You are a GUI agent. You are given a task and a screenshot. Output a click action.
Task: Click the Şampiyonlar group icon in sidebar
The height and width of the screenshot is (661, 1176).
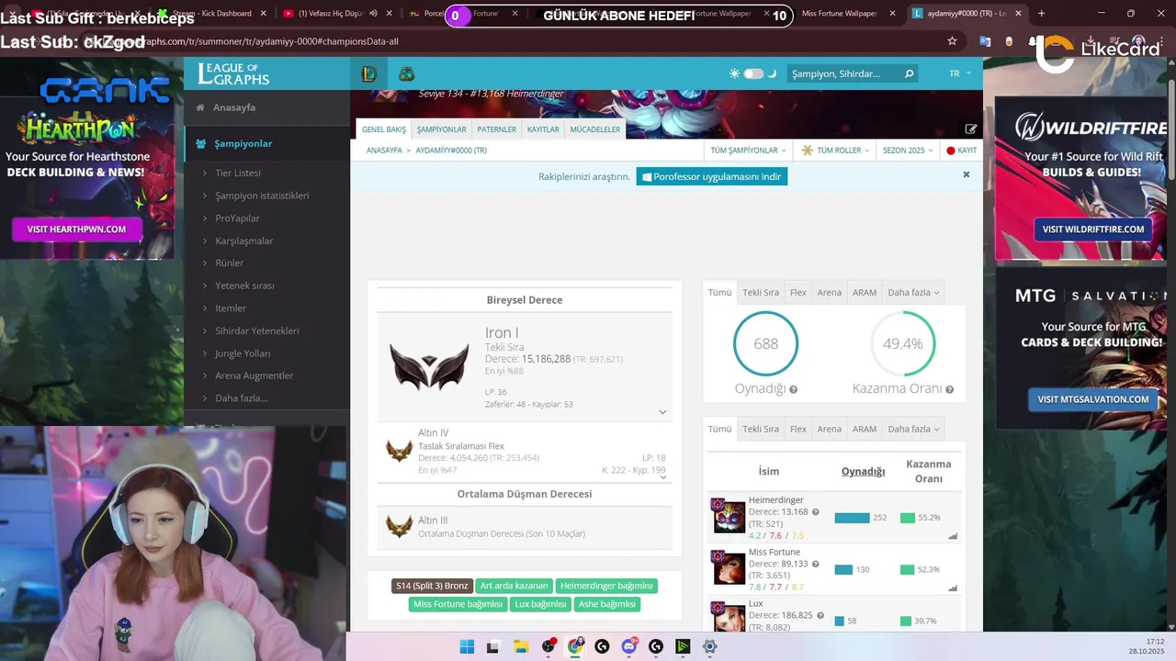201,143
